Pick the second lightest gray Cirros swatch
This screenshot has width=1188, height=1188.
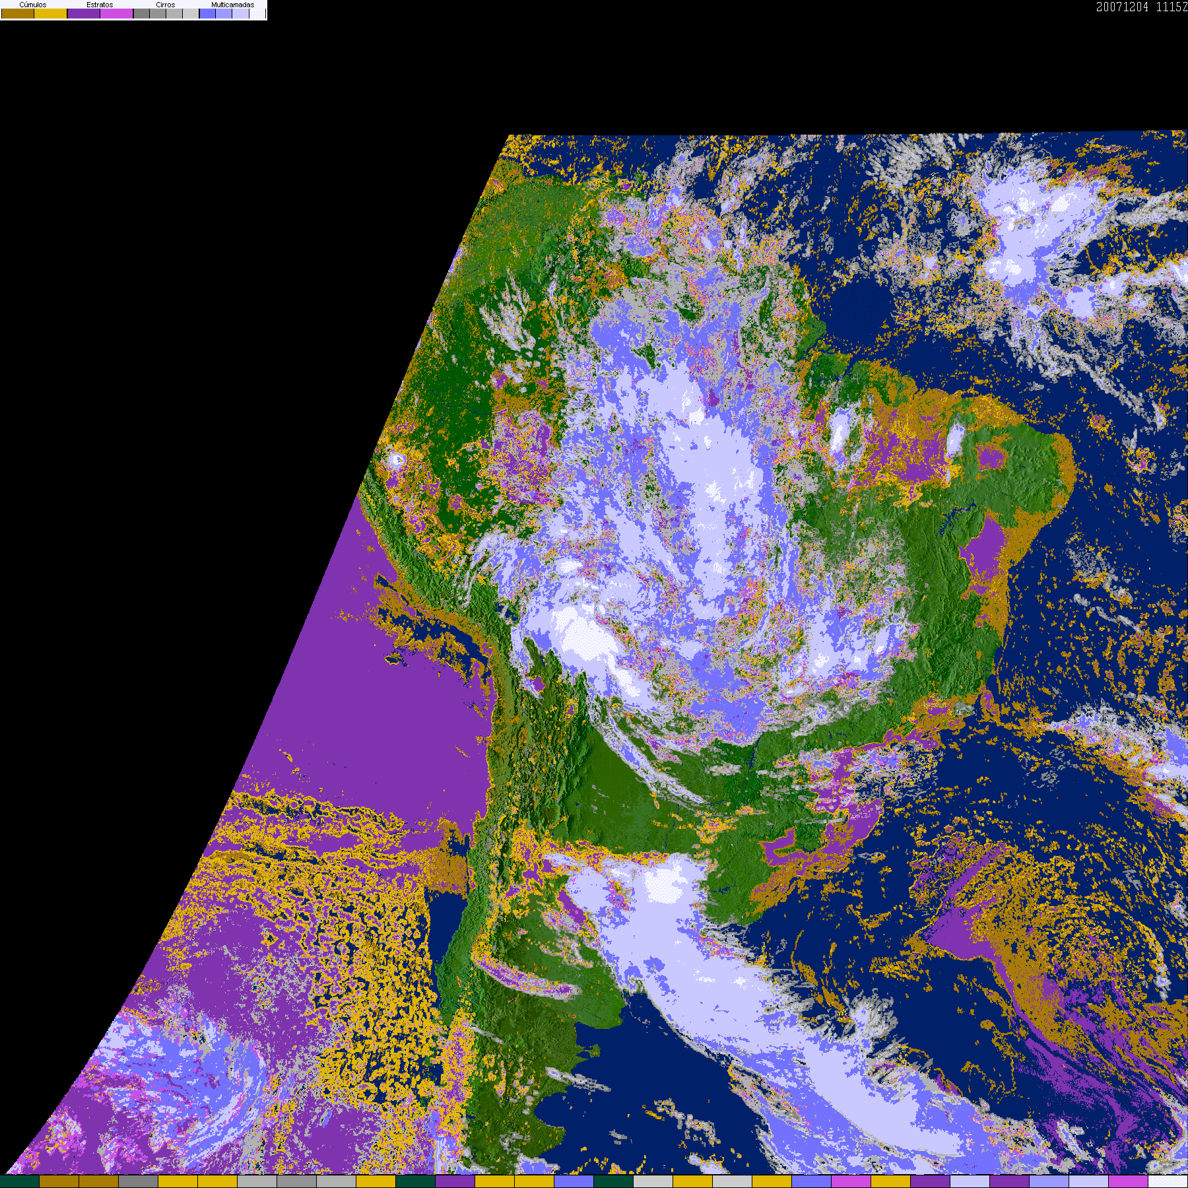[x=174, y=14]
